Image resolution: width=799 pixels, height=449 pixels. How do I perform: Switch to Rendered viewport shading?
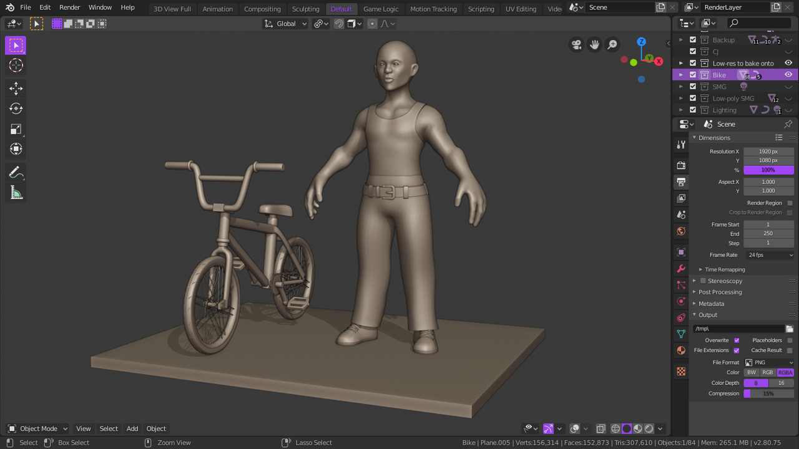point(649,428)
